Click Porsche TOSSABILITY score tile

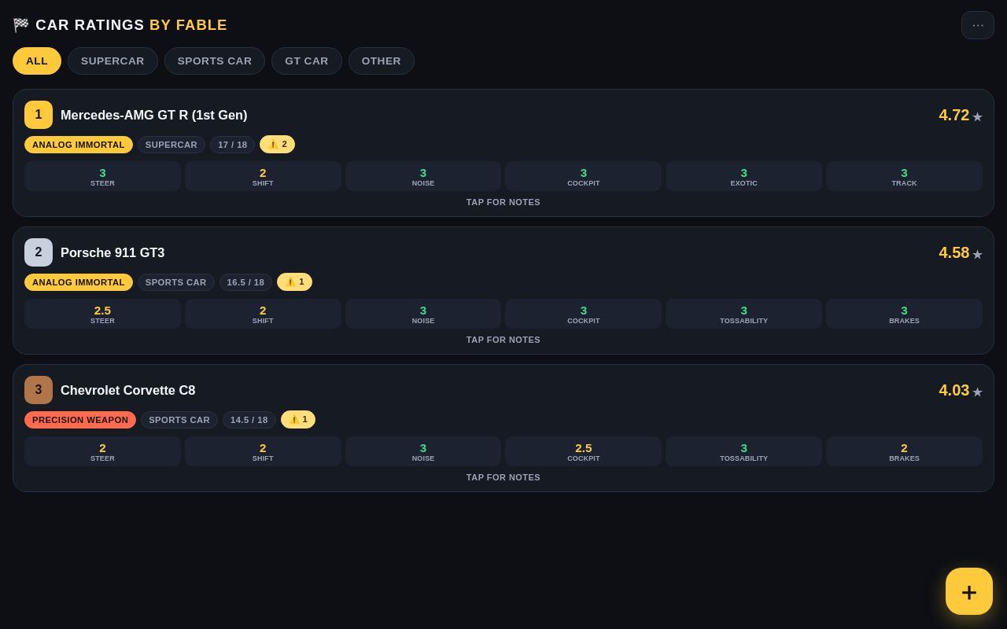point(744,314)
